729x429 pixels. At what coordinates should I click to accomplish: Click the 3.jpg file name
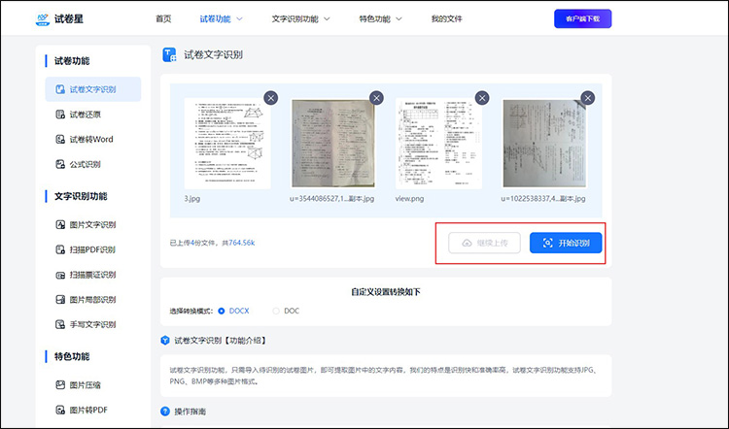tap(192, 199)
